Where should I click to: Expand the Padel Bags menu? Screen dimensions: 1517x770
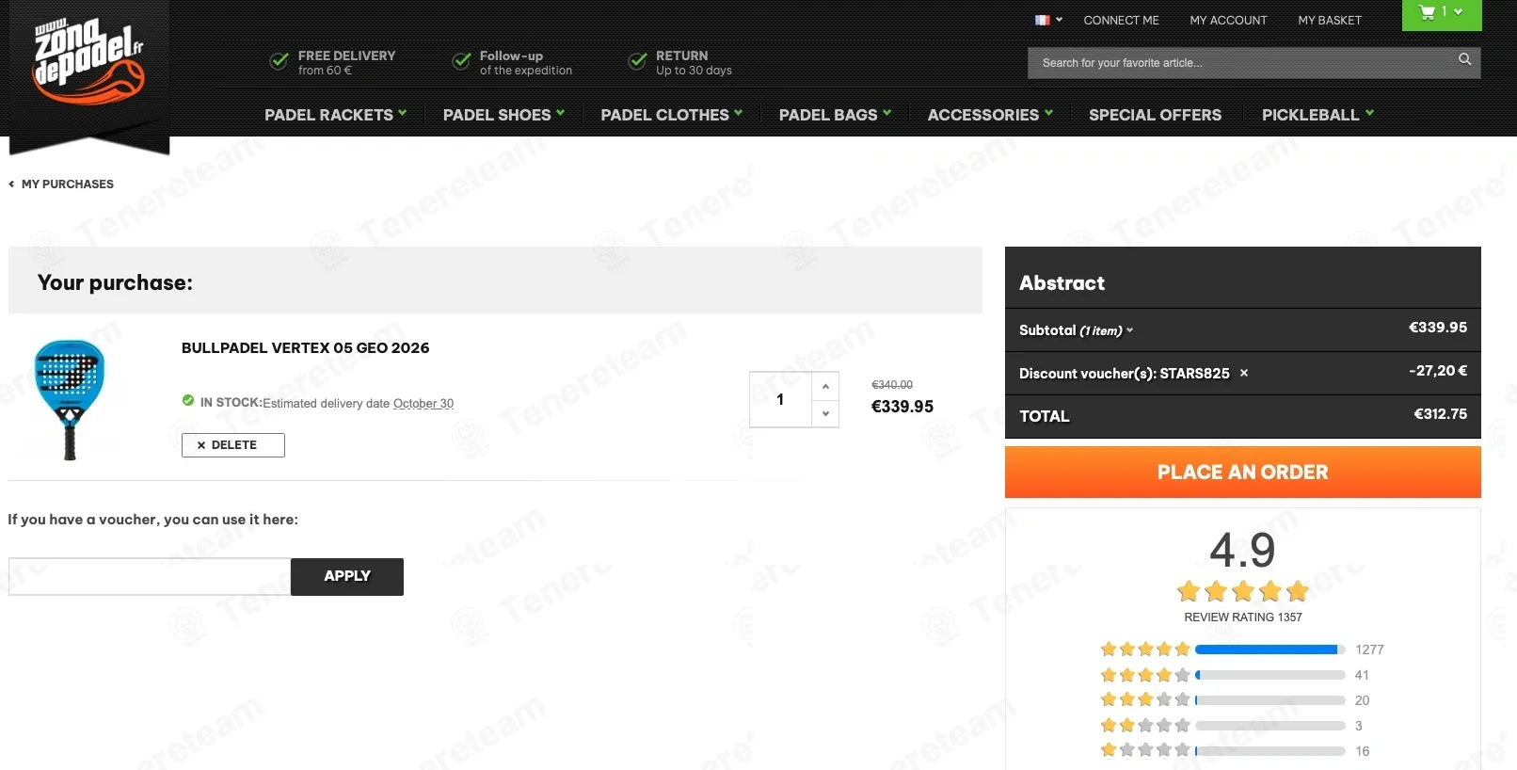(x=835, y=115)
